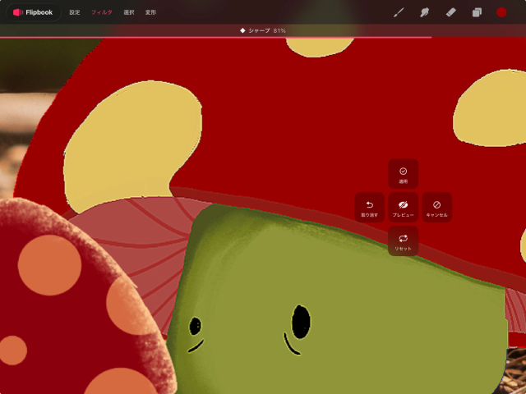This screenshot has width=526, height=394.
Task: Open the フィルタ menu
Action: (x=102, y=12)
